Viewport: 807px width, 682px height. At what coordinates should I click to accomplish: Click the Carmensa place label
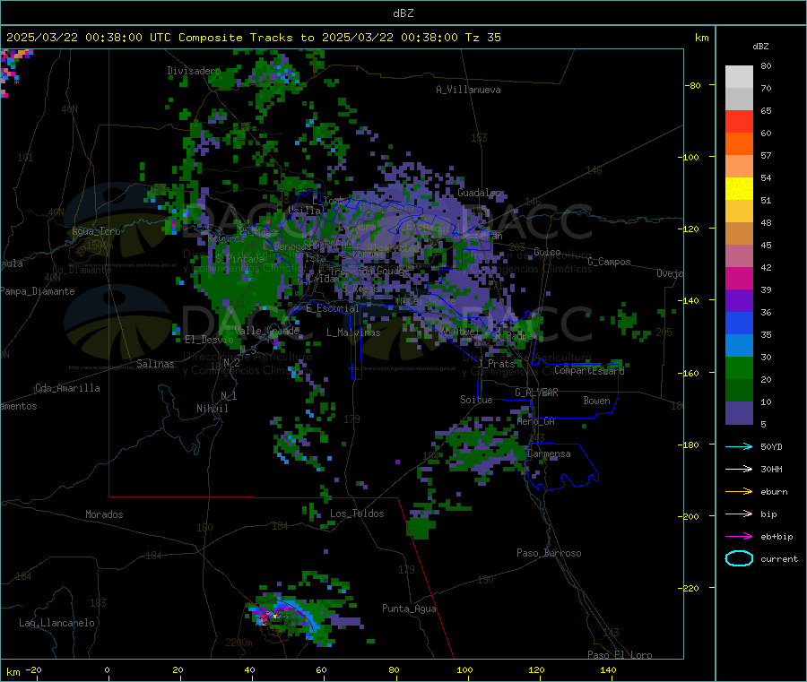pyautogui.click(x=549, y=454)
